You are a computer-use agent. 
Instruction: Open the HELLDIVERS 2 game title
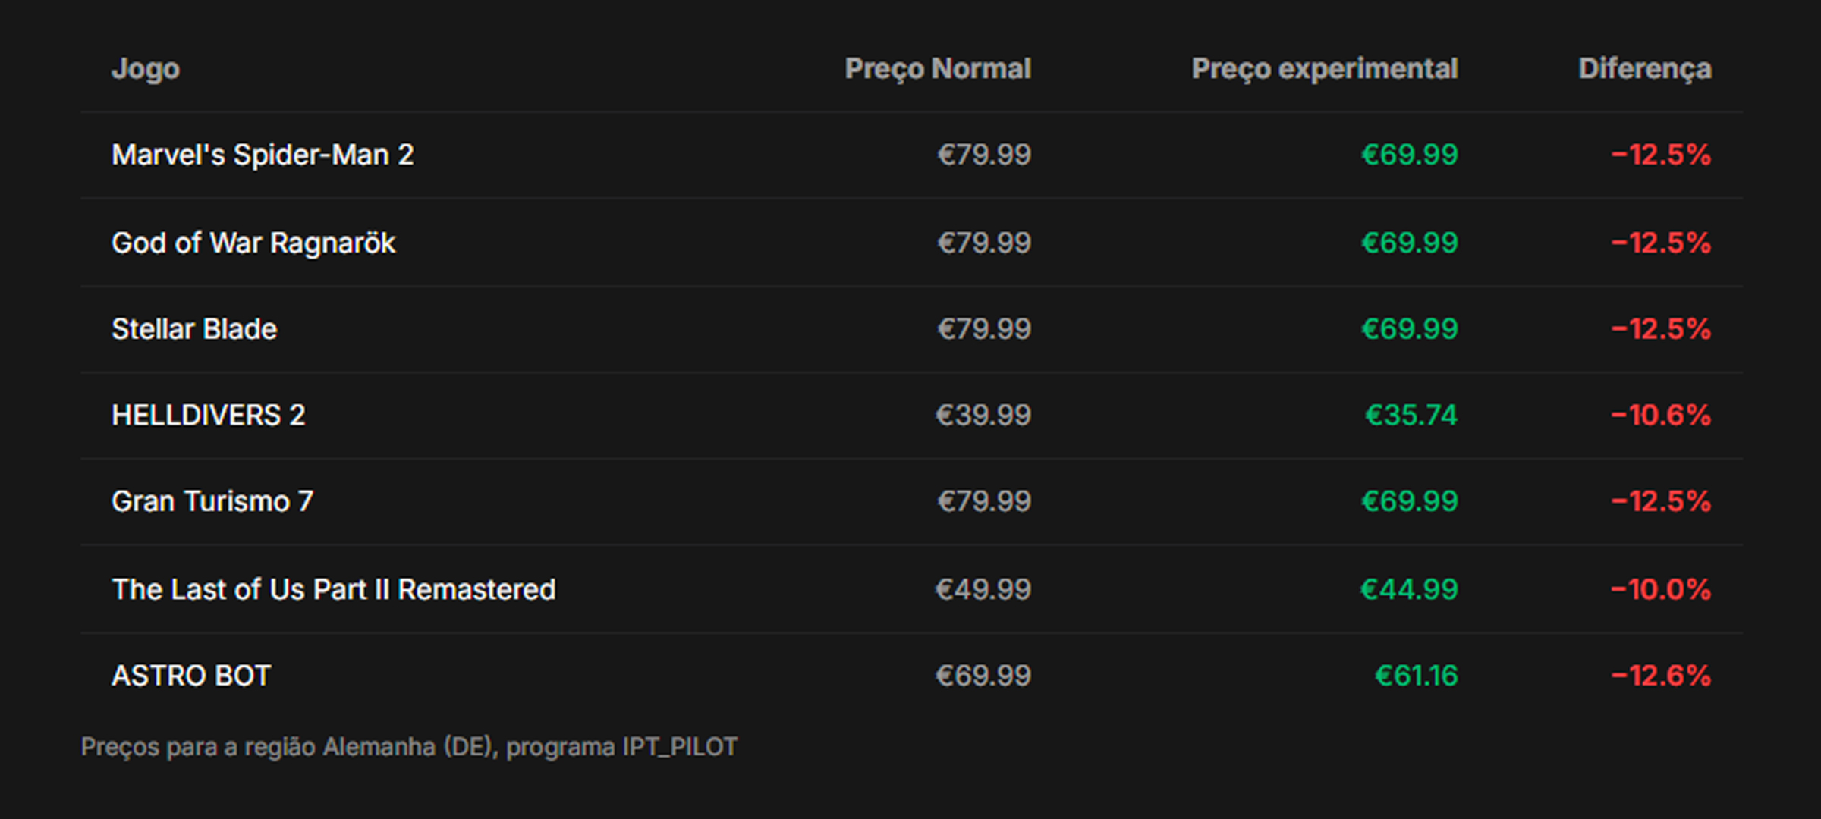pyautogui.click(x=209, y=416)
